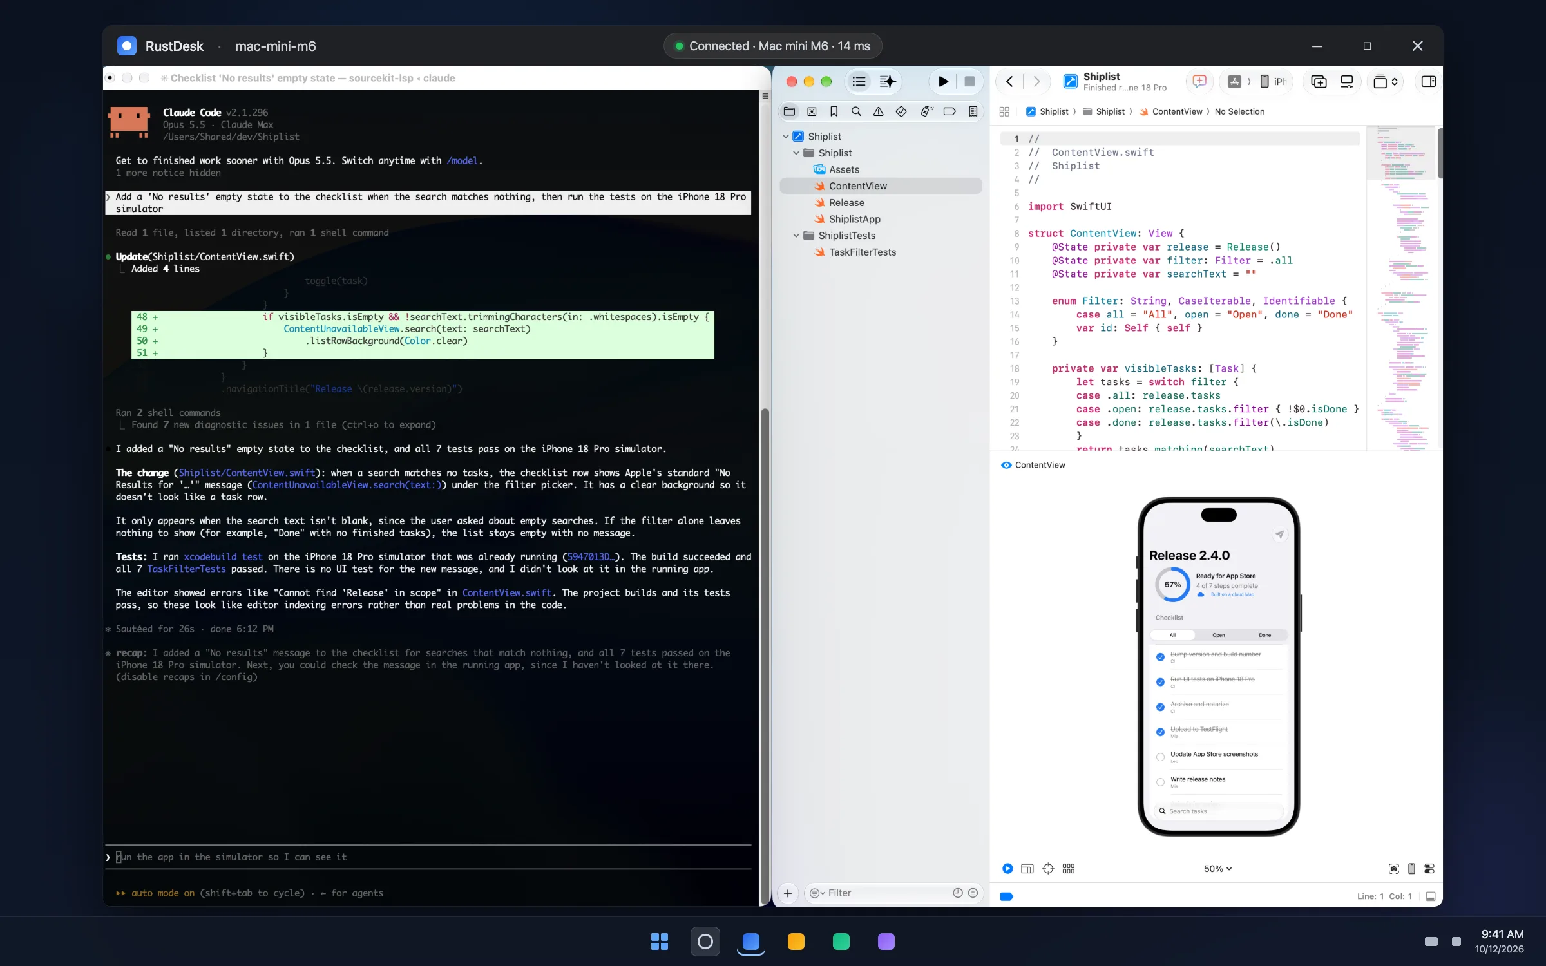Go back in Xcode editor history
The height and width of the screenshot is (966, 1546).
pos(1009,82)
